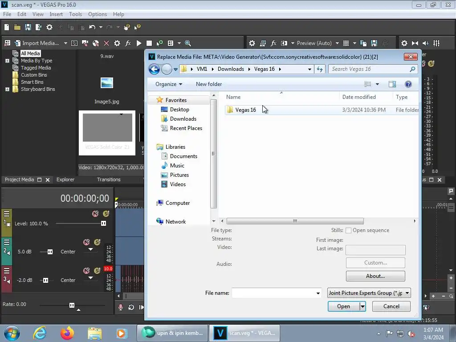This screenshot has width=456, height=342.
Task: Open the Insert menu
Action: 56,14
